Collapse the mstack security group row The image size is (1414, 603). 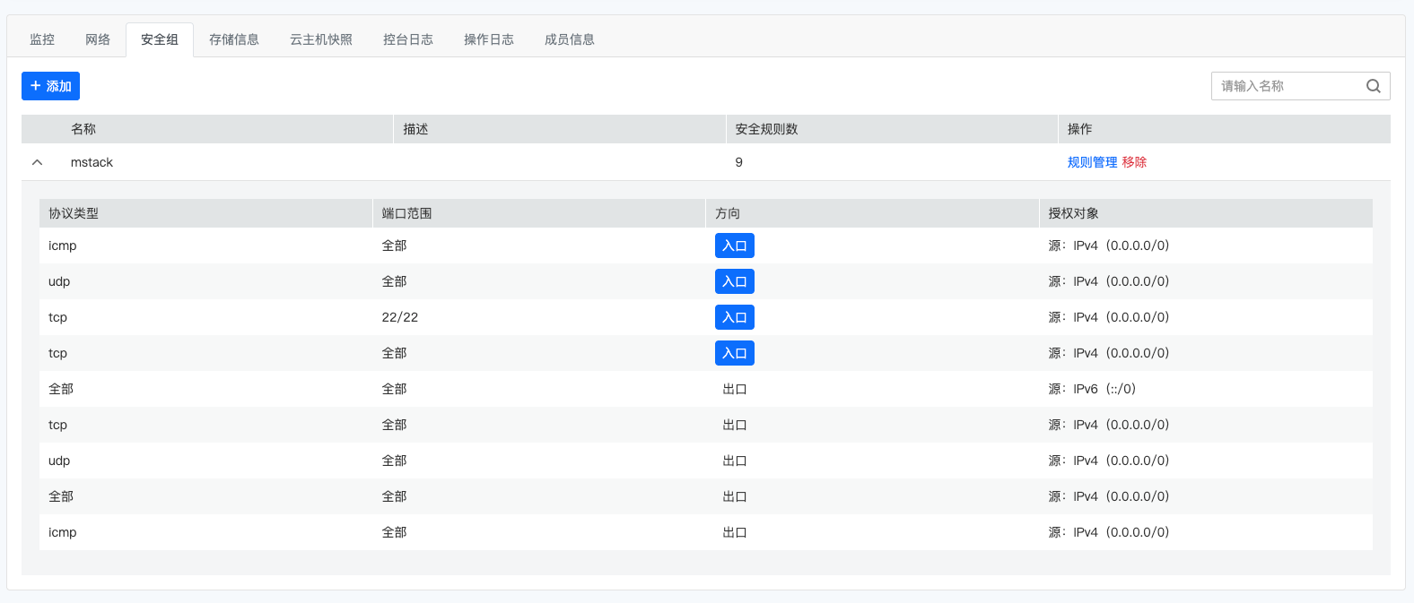pyautogui.click(x=37, y=162)
